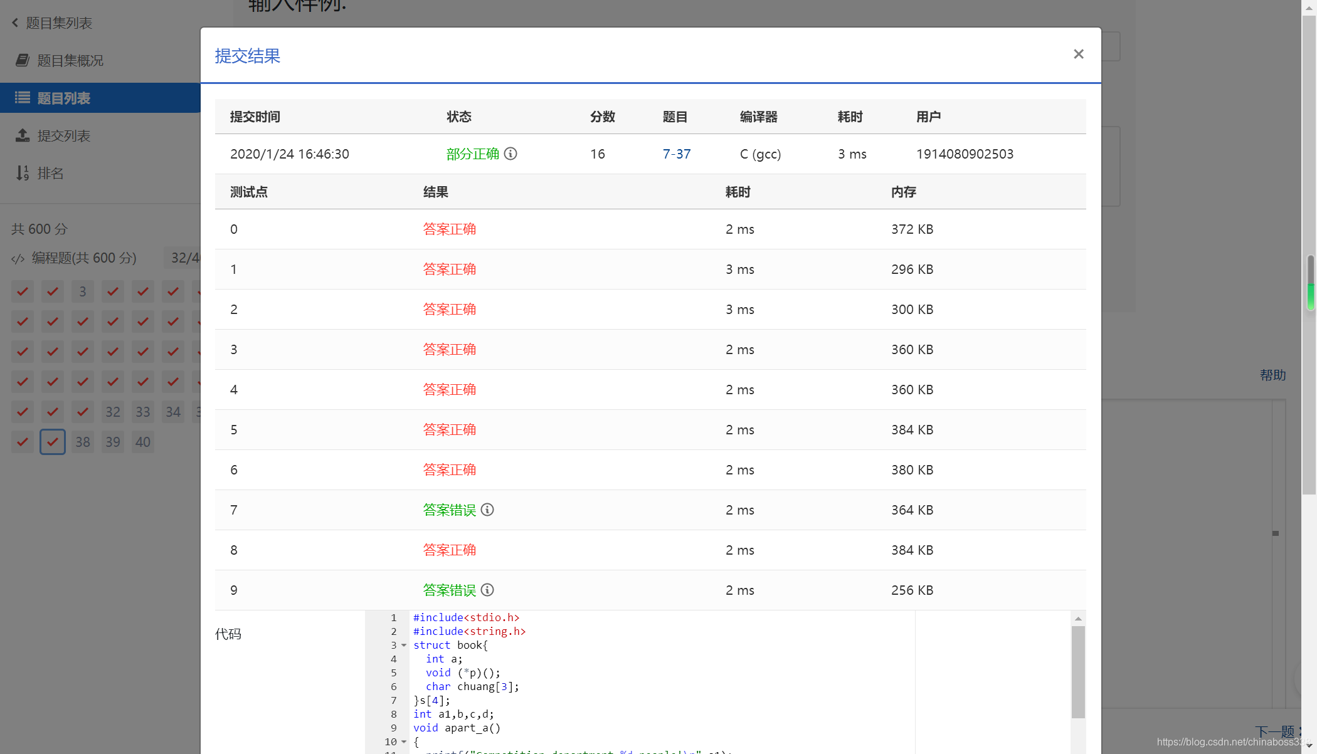
Task: Click 答案错误 result for test point 9
Action: point(450,590)
